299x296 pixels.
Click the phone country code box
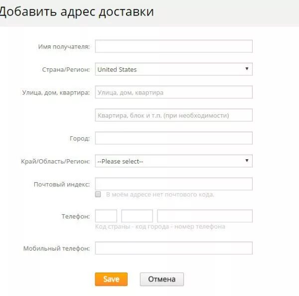point(106,216)
